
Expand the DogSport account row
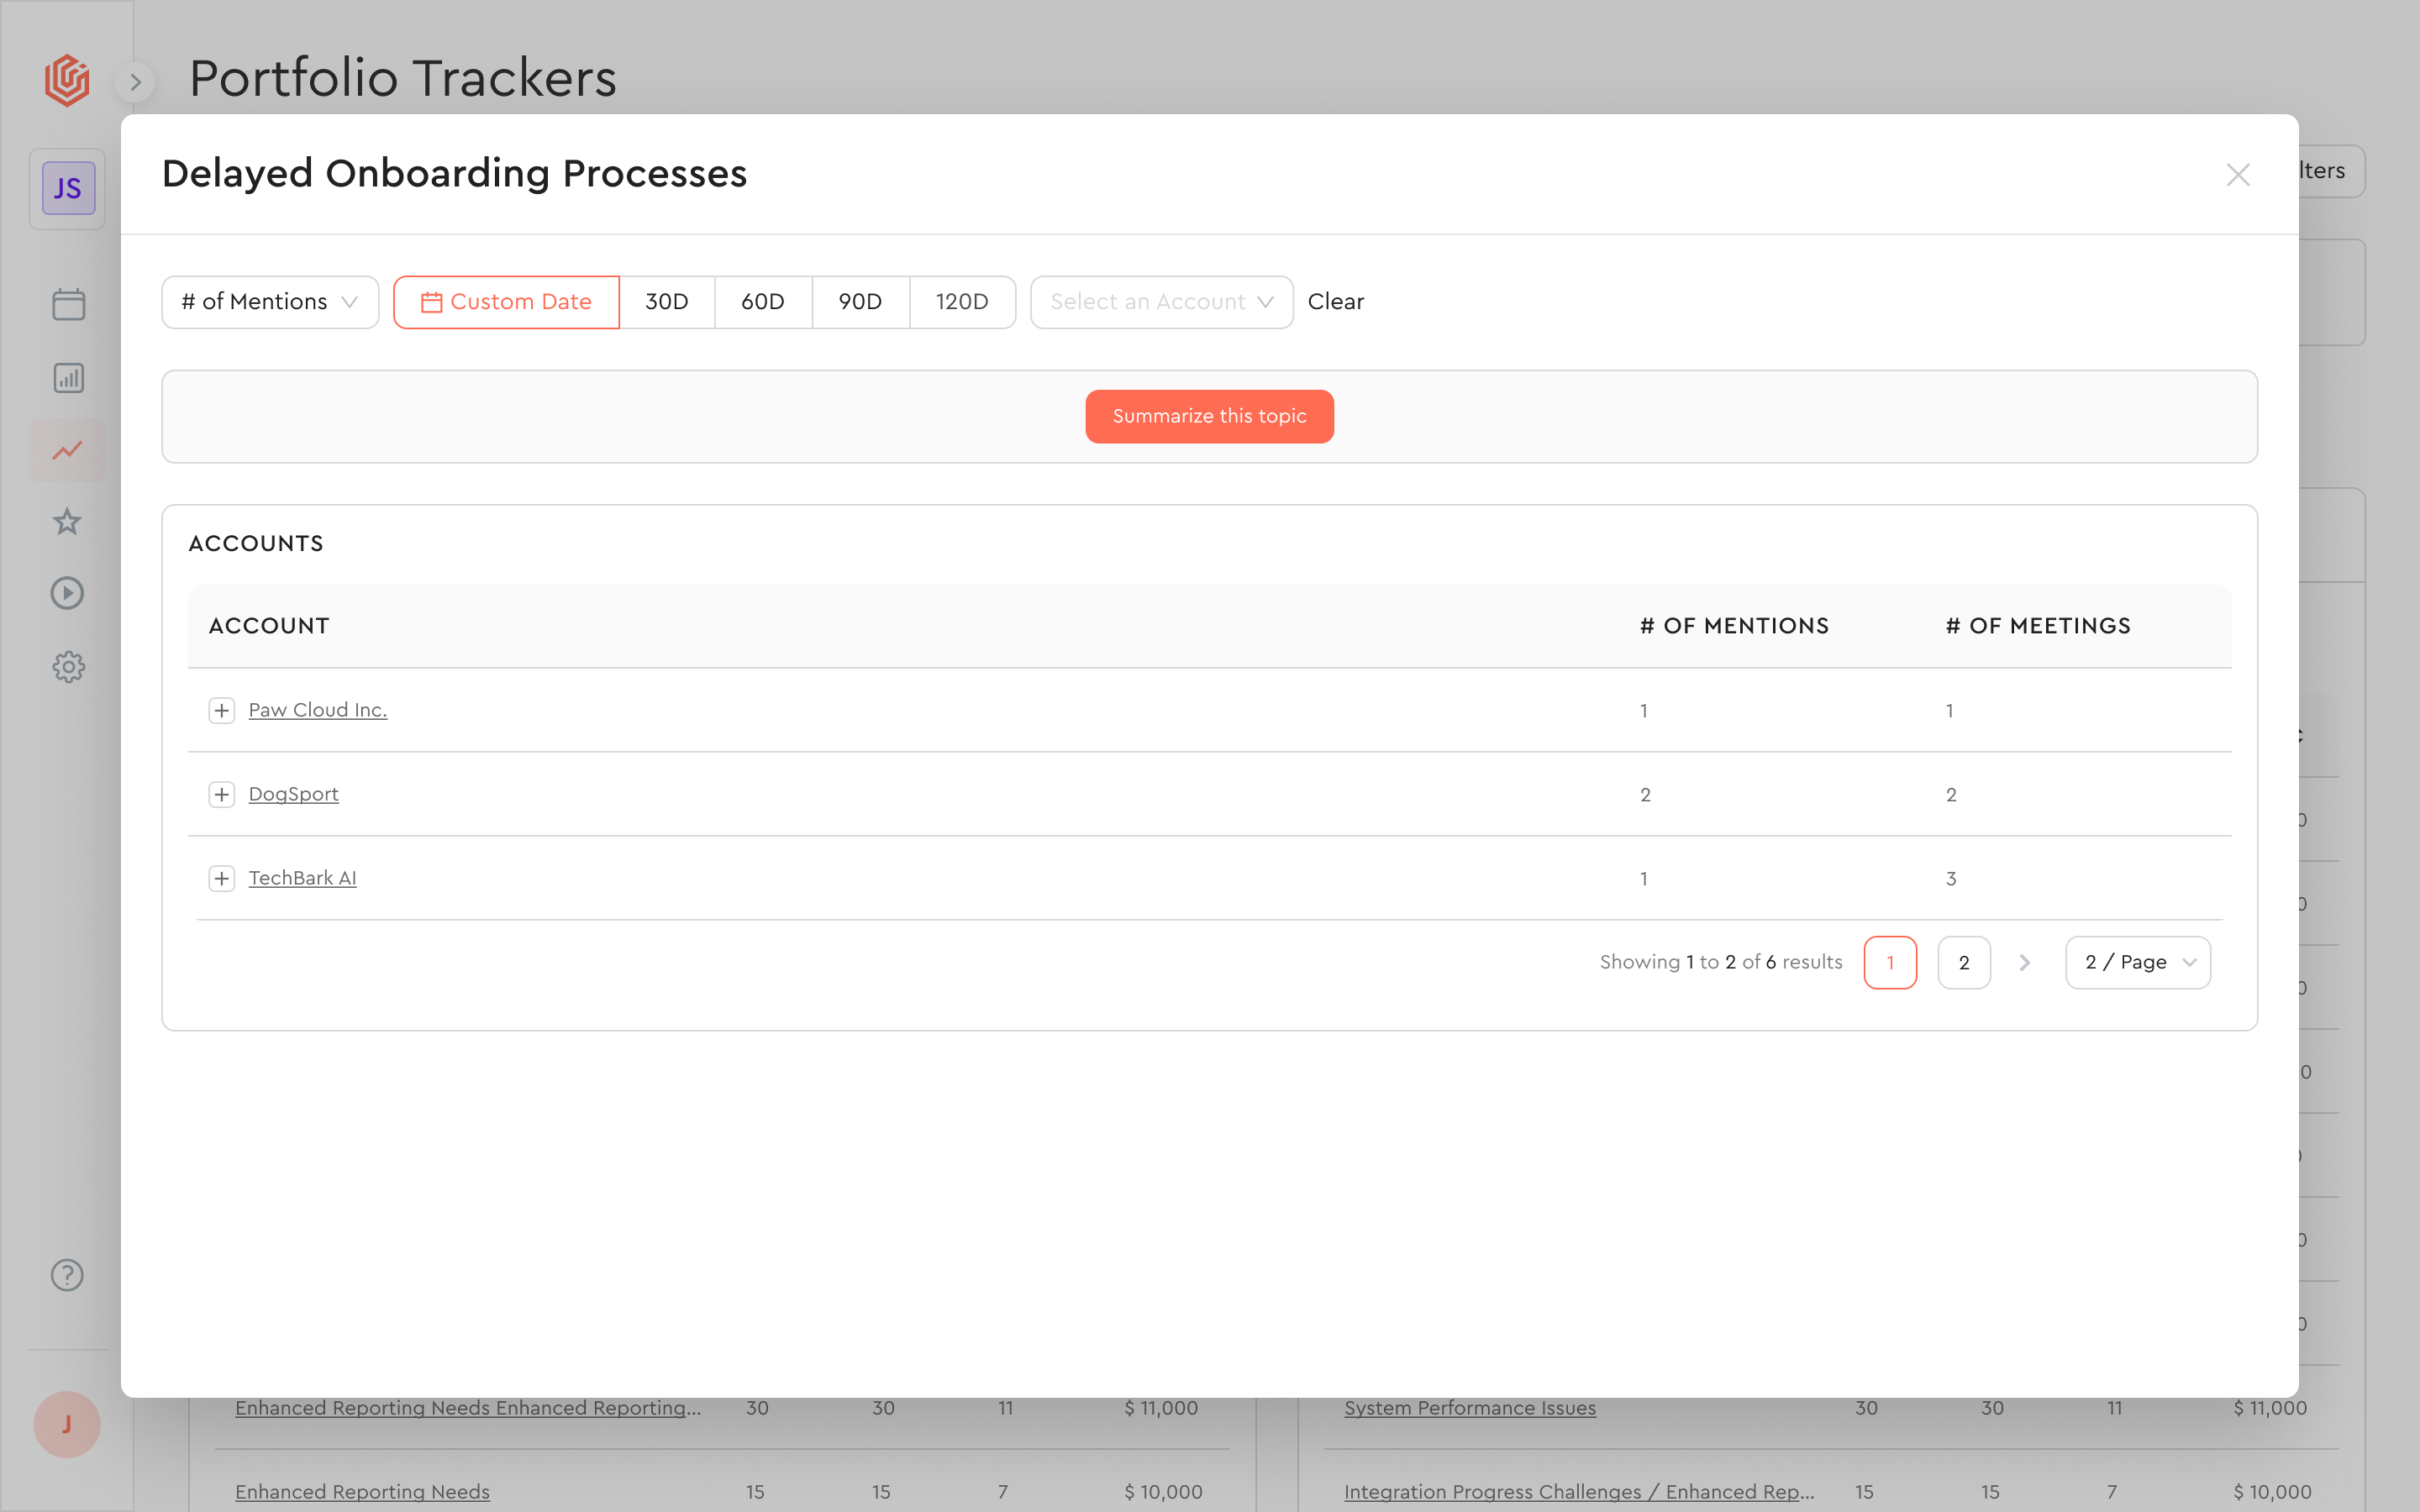pos(221,794)
